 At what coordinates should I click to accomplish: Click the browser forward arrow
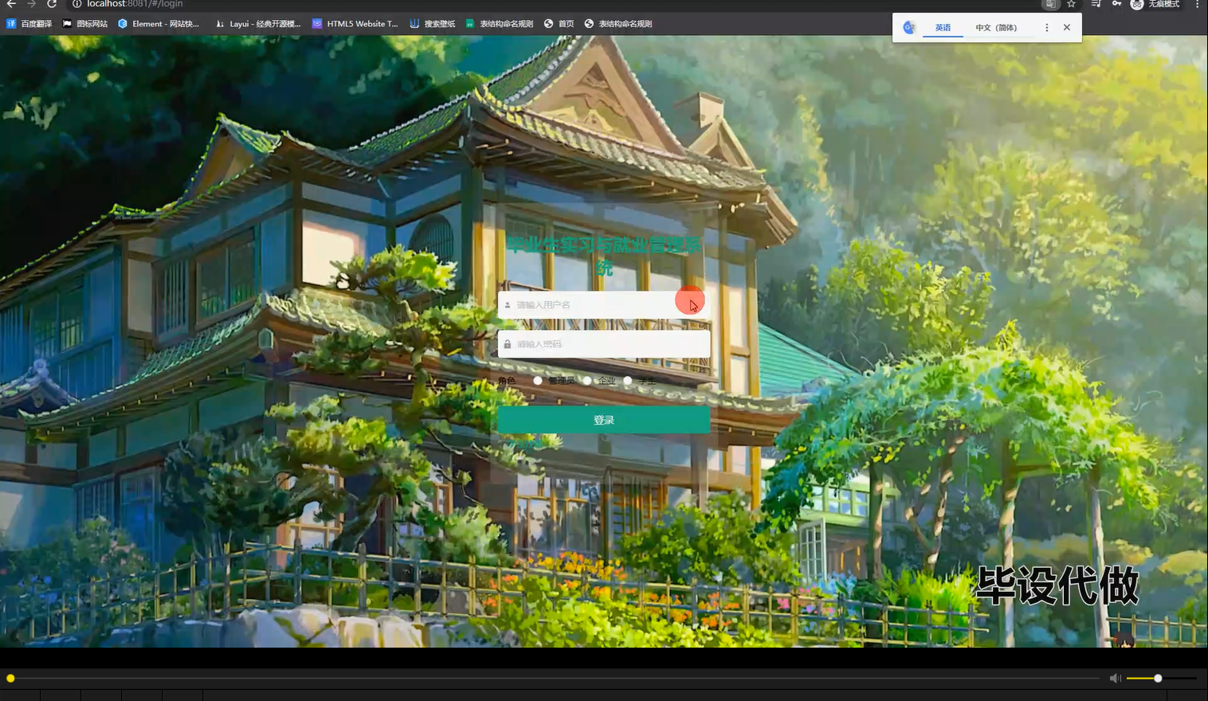[x=31, y=4]
